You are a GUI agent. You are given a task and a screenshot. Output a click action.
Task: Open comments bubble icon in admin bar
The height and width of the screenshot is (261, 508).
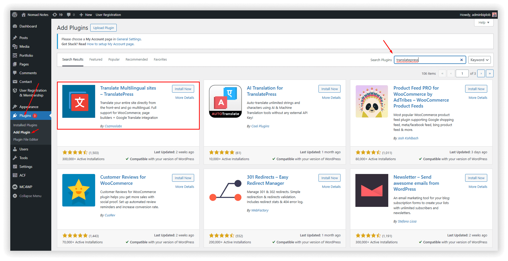pyautogui.click(x=69, y=15)
